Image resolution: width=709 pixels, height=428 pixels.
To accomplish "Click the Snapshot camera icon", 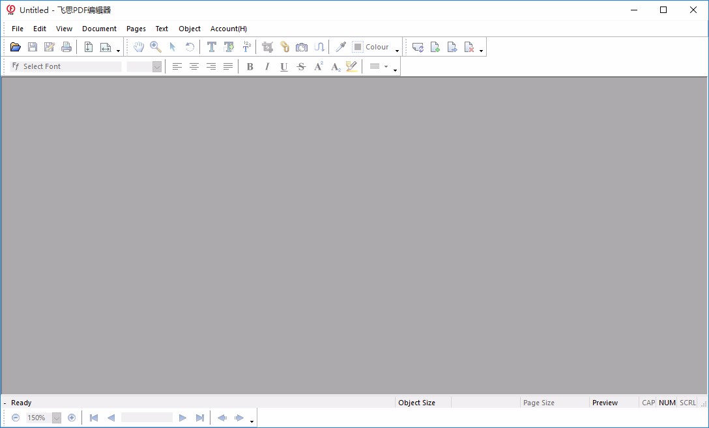I will pos(302,47).
